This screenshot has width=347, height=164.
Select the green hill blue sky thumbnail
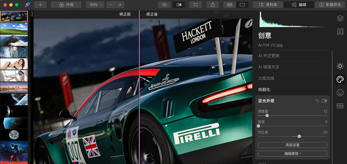14,28
